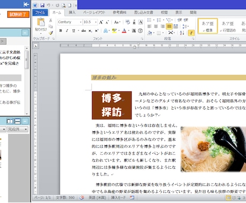246x203 pixels.
Task: Toggle Full Screen Reading view in status bar
Action: click(234, 198)
